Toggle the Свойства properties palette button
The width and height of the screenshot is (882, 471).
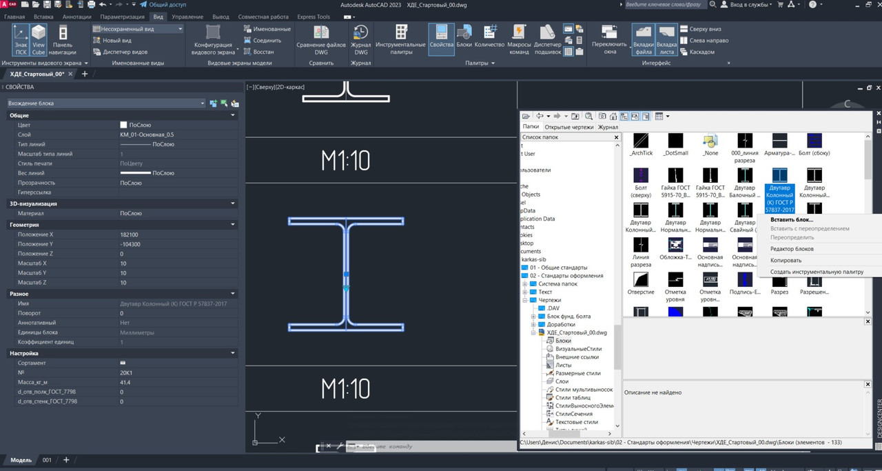(x=441, y=39)
